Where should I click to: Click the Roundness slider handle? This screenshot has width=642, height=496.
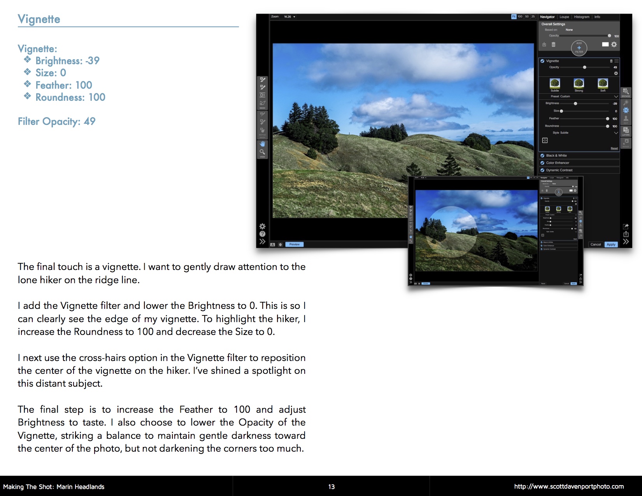[x=608, y=126]
